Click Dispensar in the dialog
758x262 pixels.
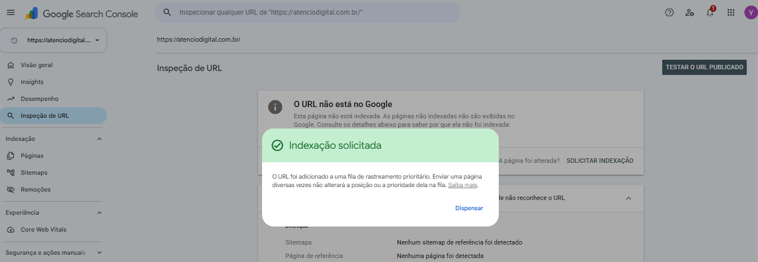(469, 208)
